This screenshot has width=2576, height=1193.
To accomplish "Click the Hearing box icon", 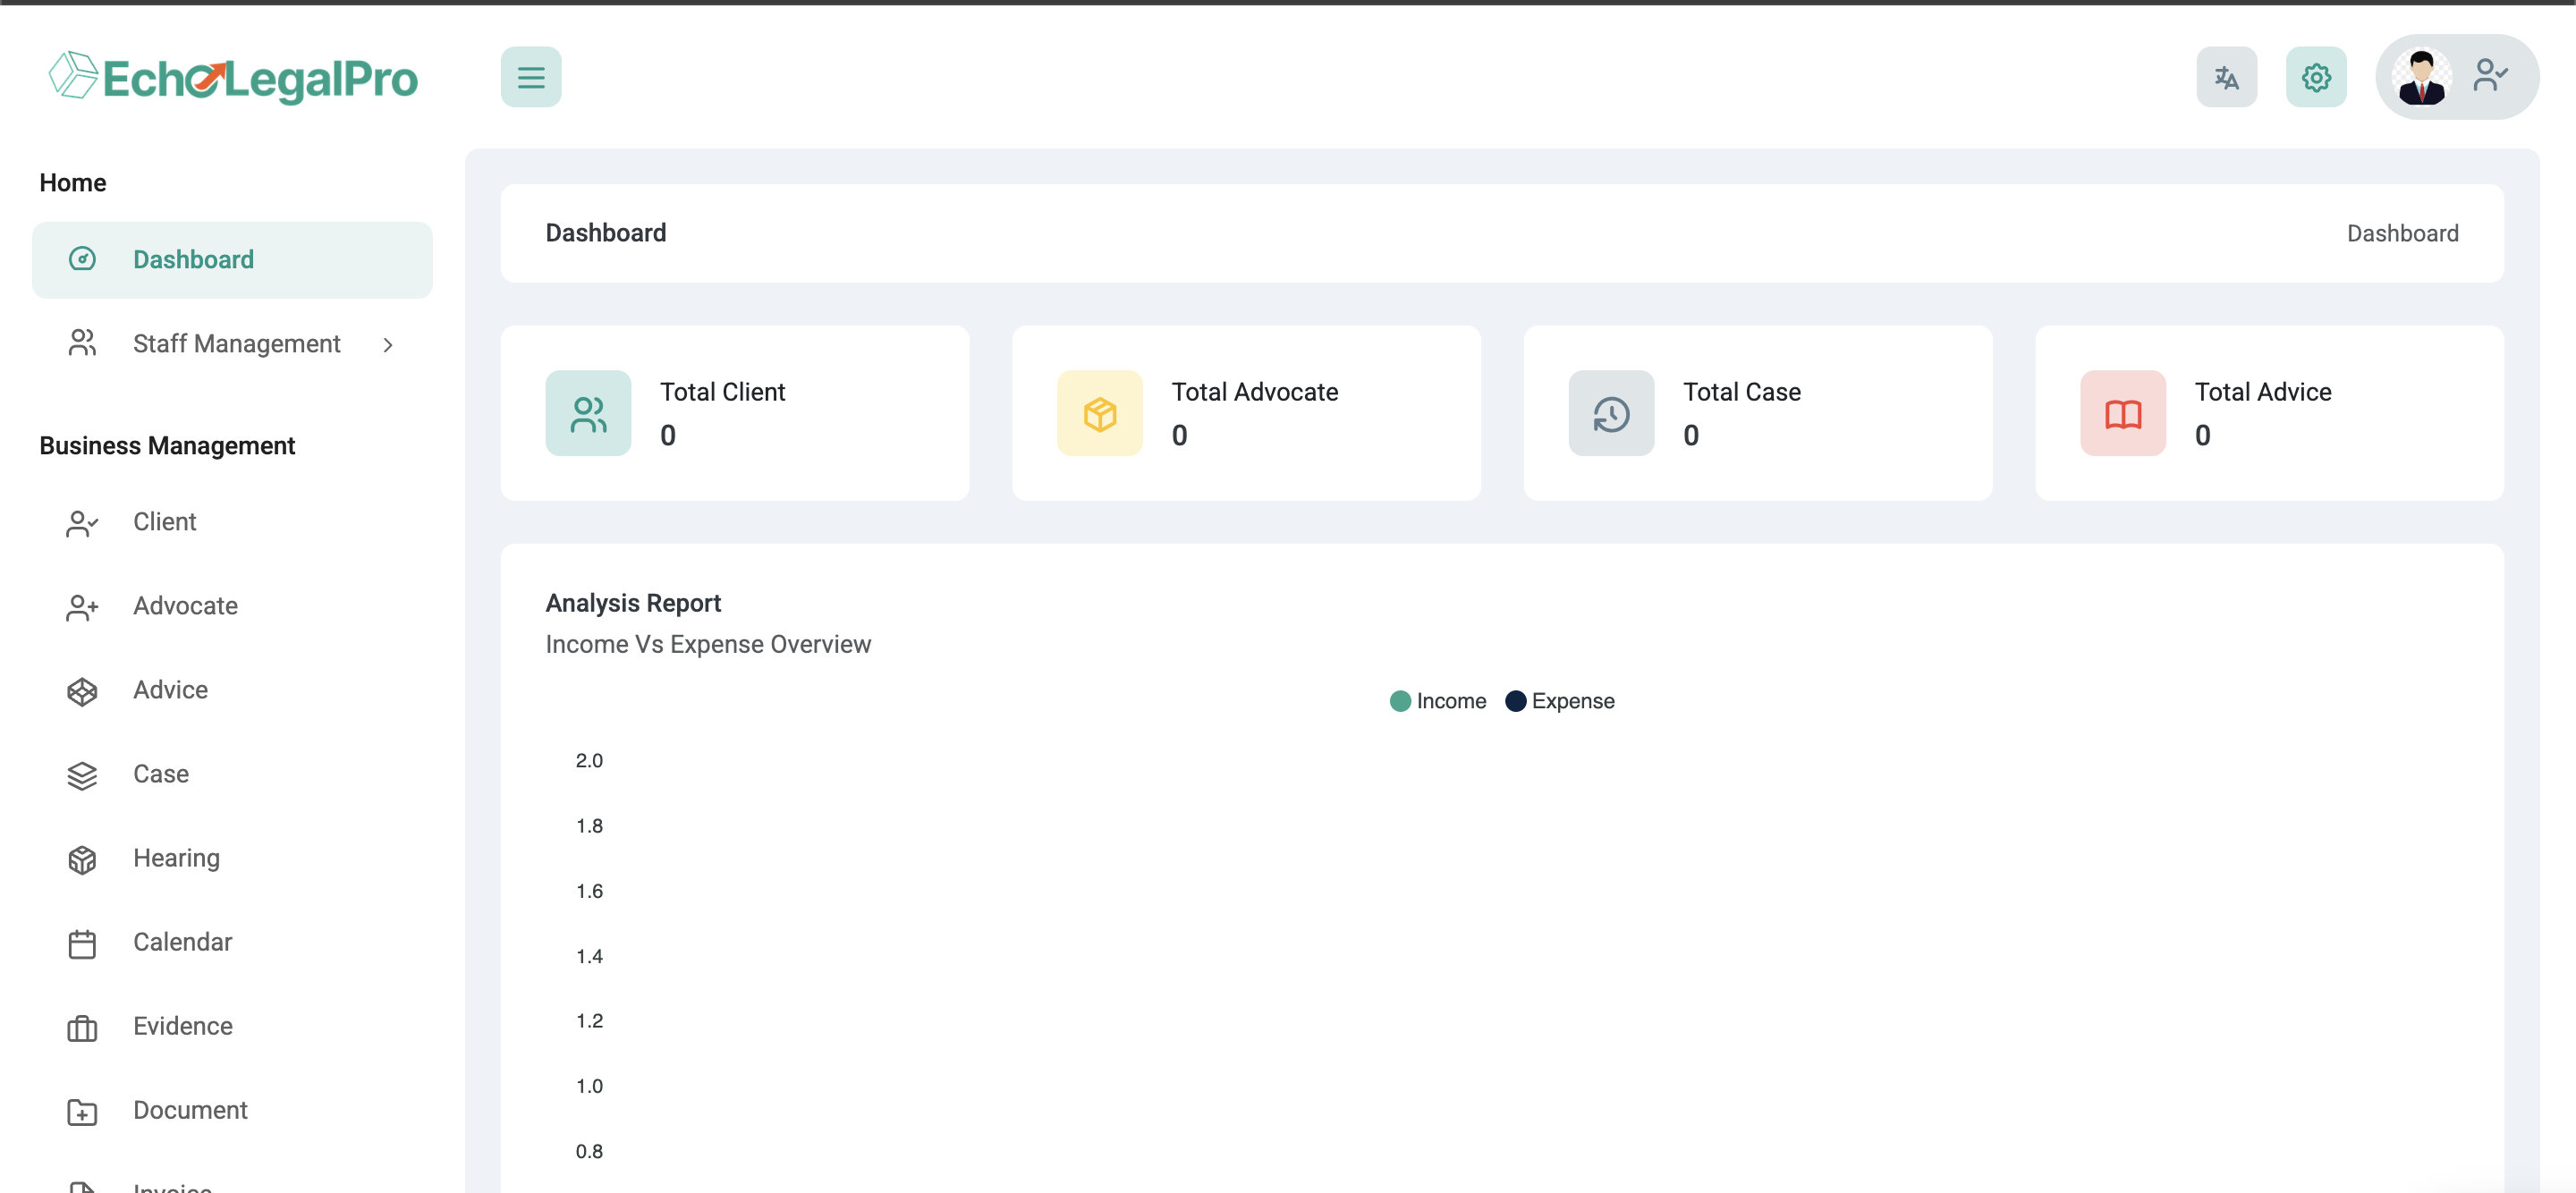I will point(82,859).
